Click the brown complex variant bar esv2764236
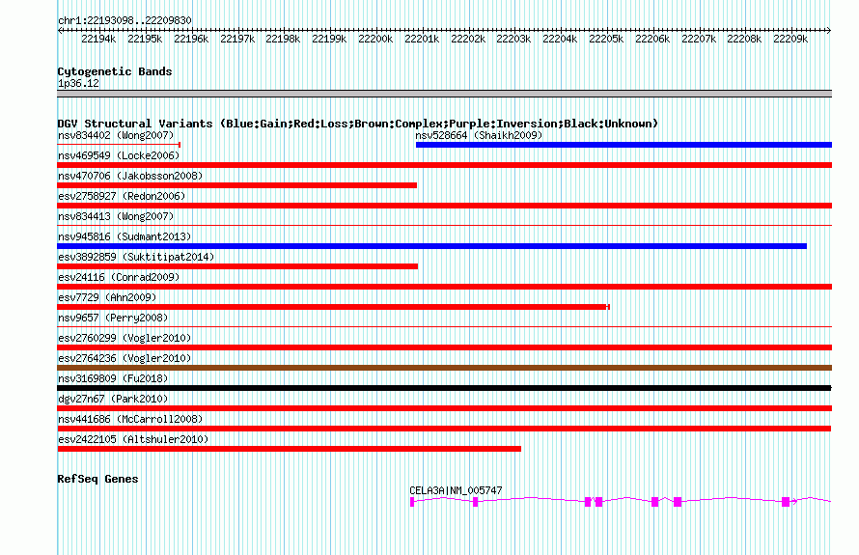Screen dimensions: 859x555 444,368
